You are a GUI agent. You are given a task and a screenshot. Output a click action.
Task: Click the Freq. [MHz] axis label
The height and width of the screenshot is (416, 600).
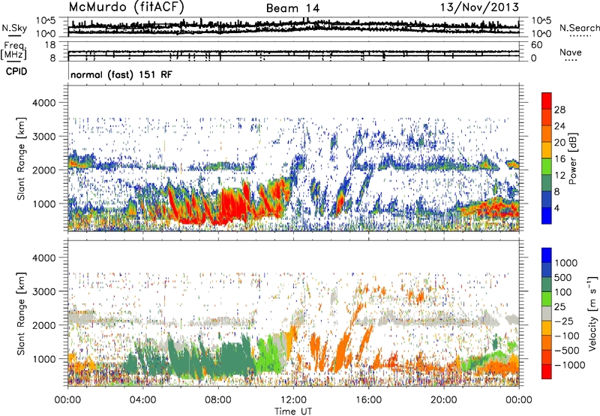[x=14, y=50]
